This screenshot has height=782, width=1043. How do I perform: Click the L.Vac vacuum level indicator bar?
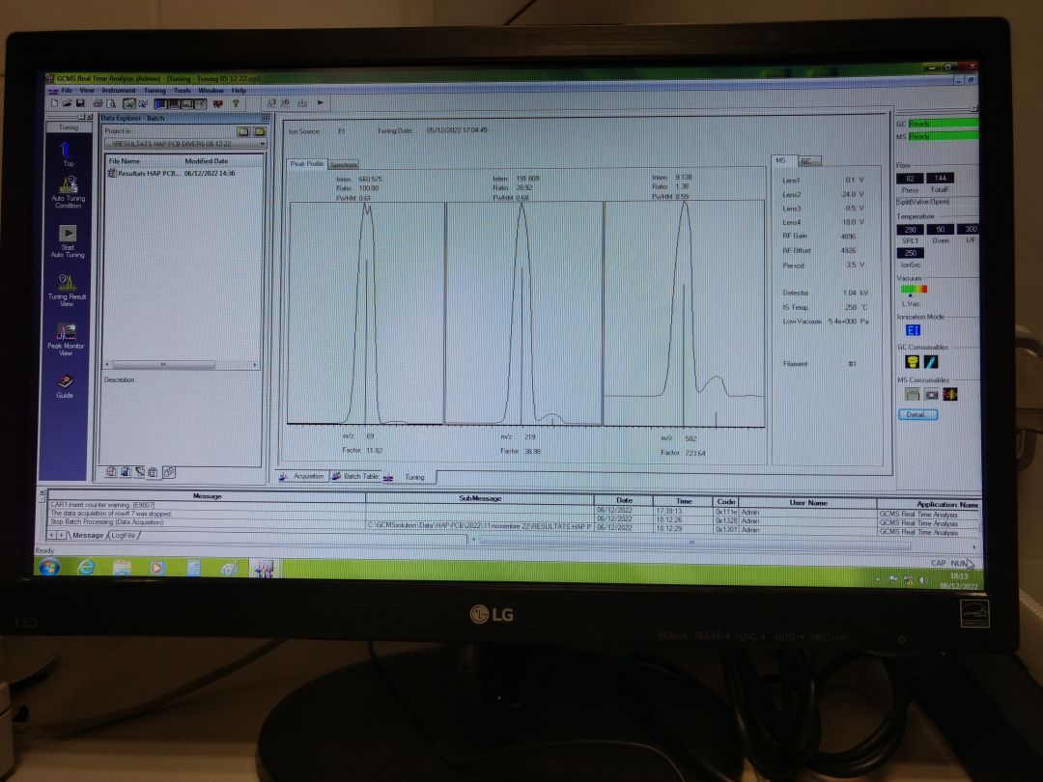click(x=914, y=289)
